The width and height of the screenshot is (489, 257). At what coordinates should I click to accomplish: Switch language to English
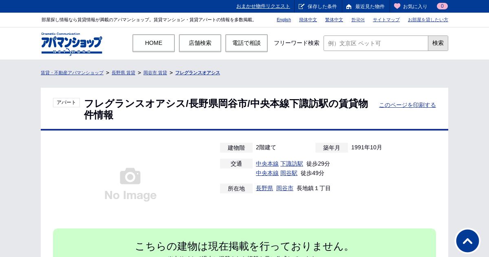[284, 20]
